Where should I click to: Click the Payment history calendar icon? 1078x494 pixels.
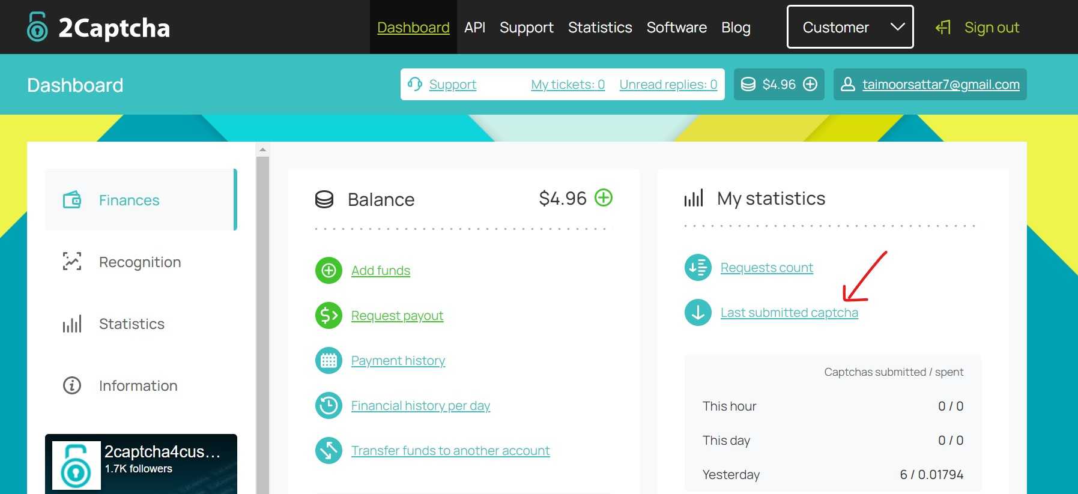[329, 361]
